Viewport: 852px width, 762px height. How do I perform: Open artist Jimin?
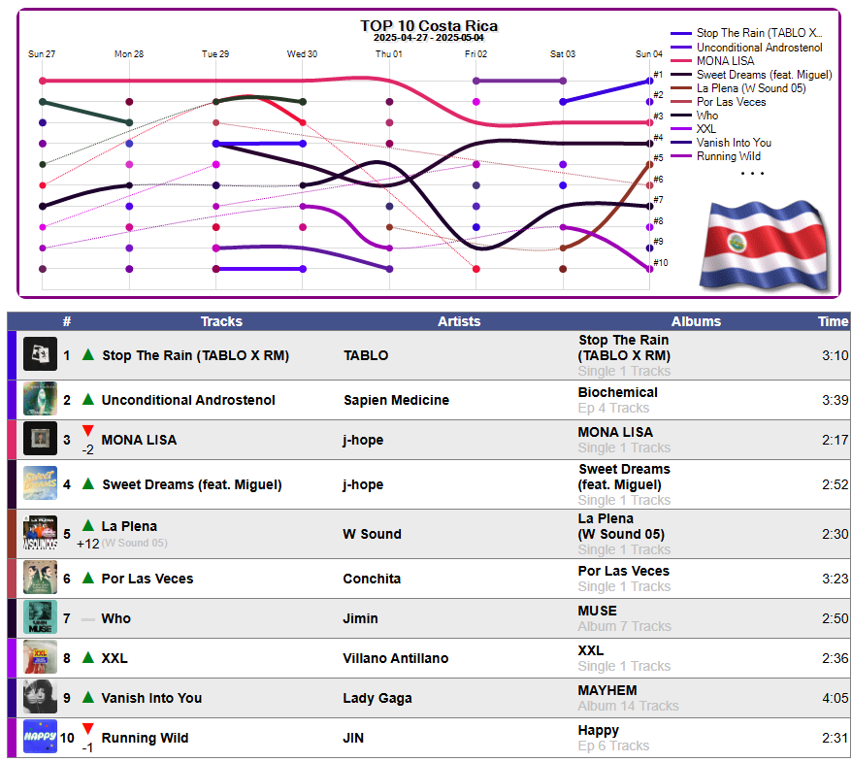(x=360, y=618)
